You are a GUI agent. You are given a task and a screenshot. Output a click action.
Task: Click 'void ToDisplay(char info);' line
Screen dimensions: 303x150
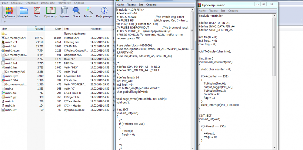[x=215, y=51]
